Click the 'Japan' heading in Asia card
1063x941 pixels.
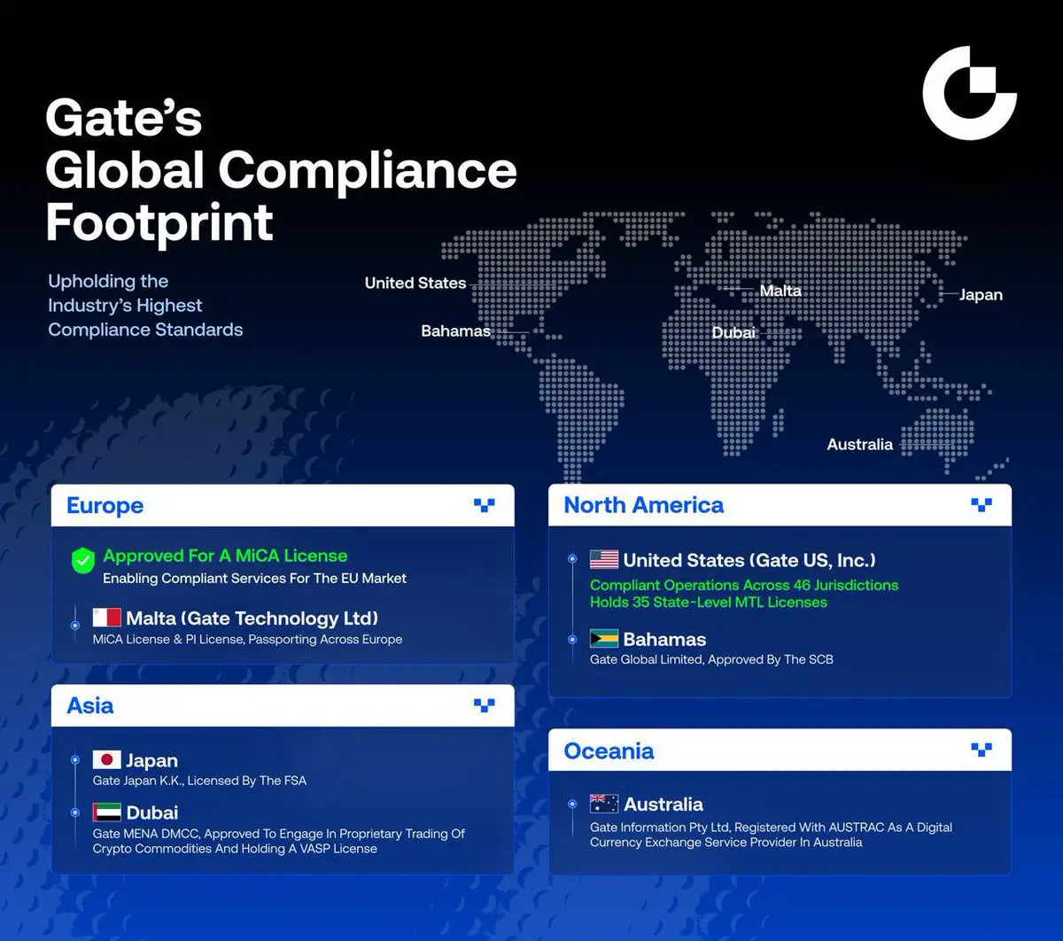151,760
